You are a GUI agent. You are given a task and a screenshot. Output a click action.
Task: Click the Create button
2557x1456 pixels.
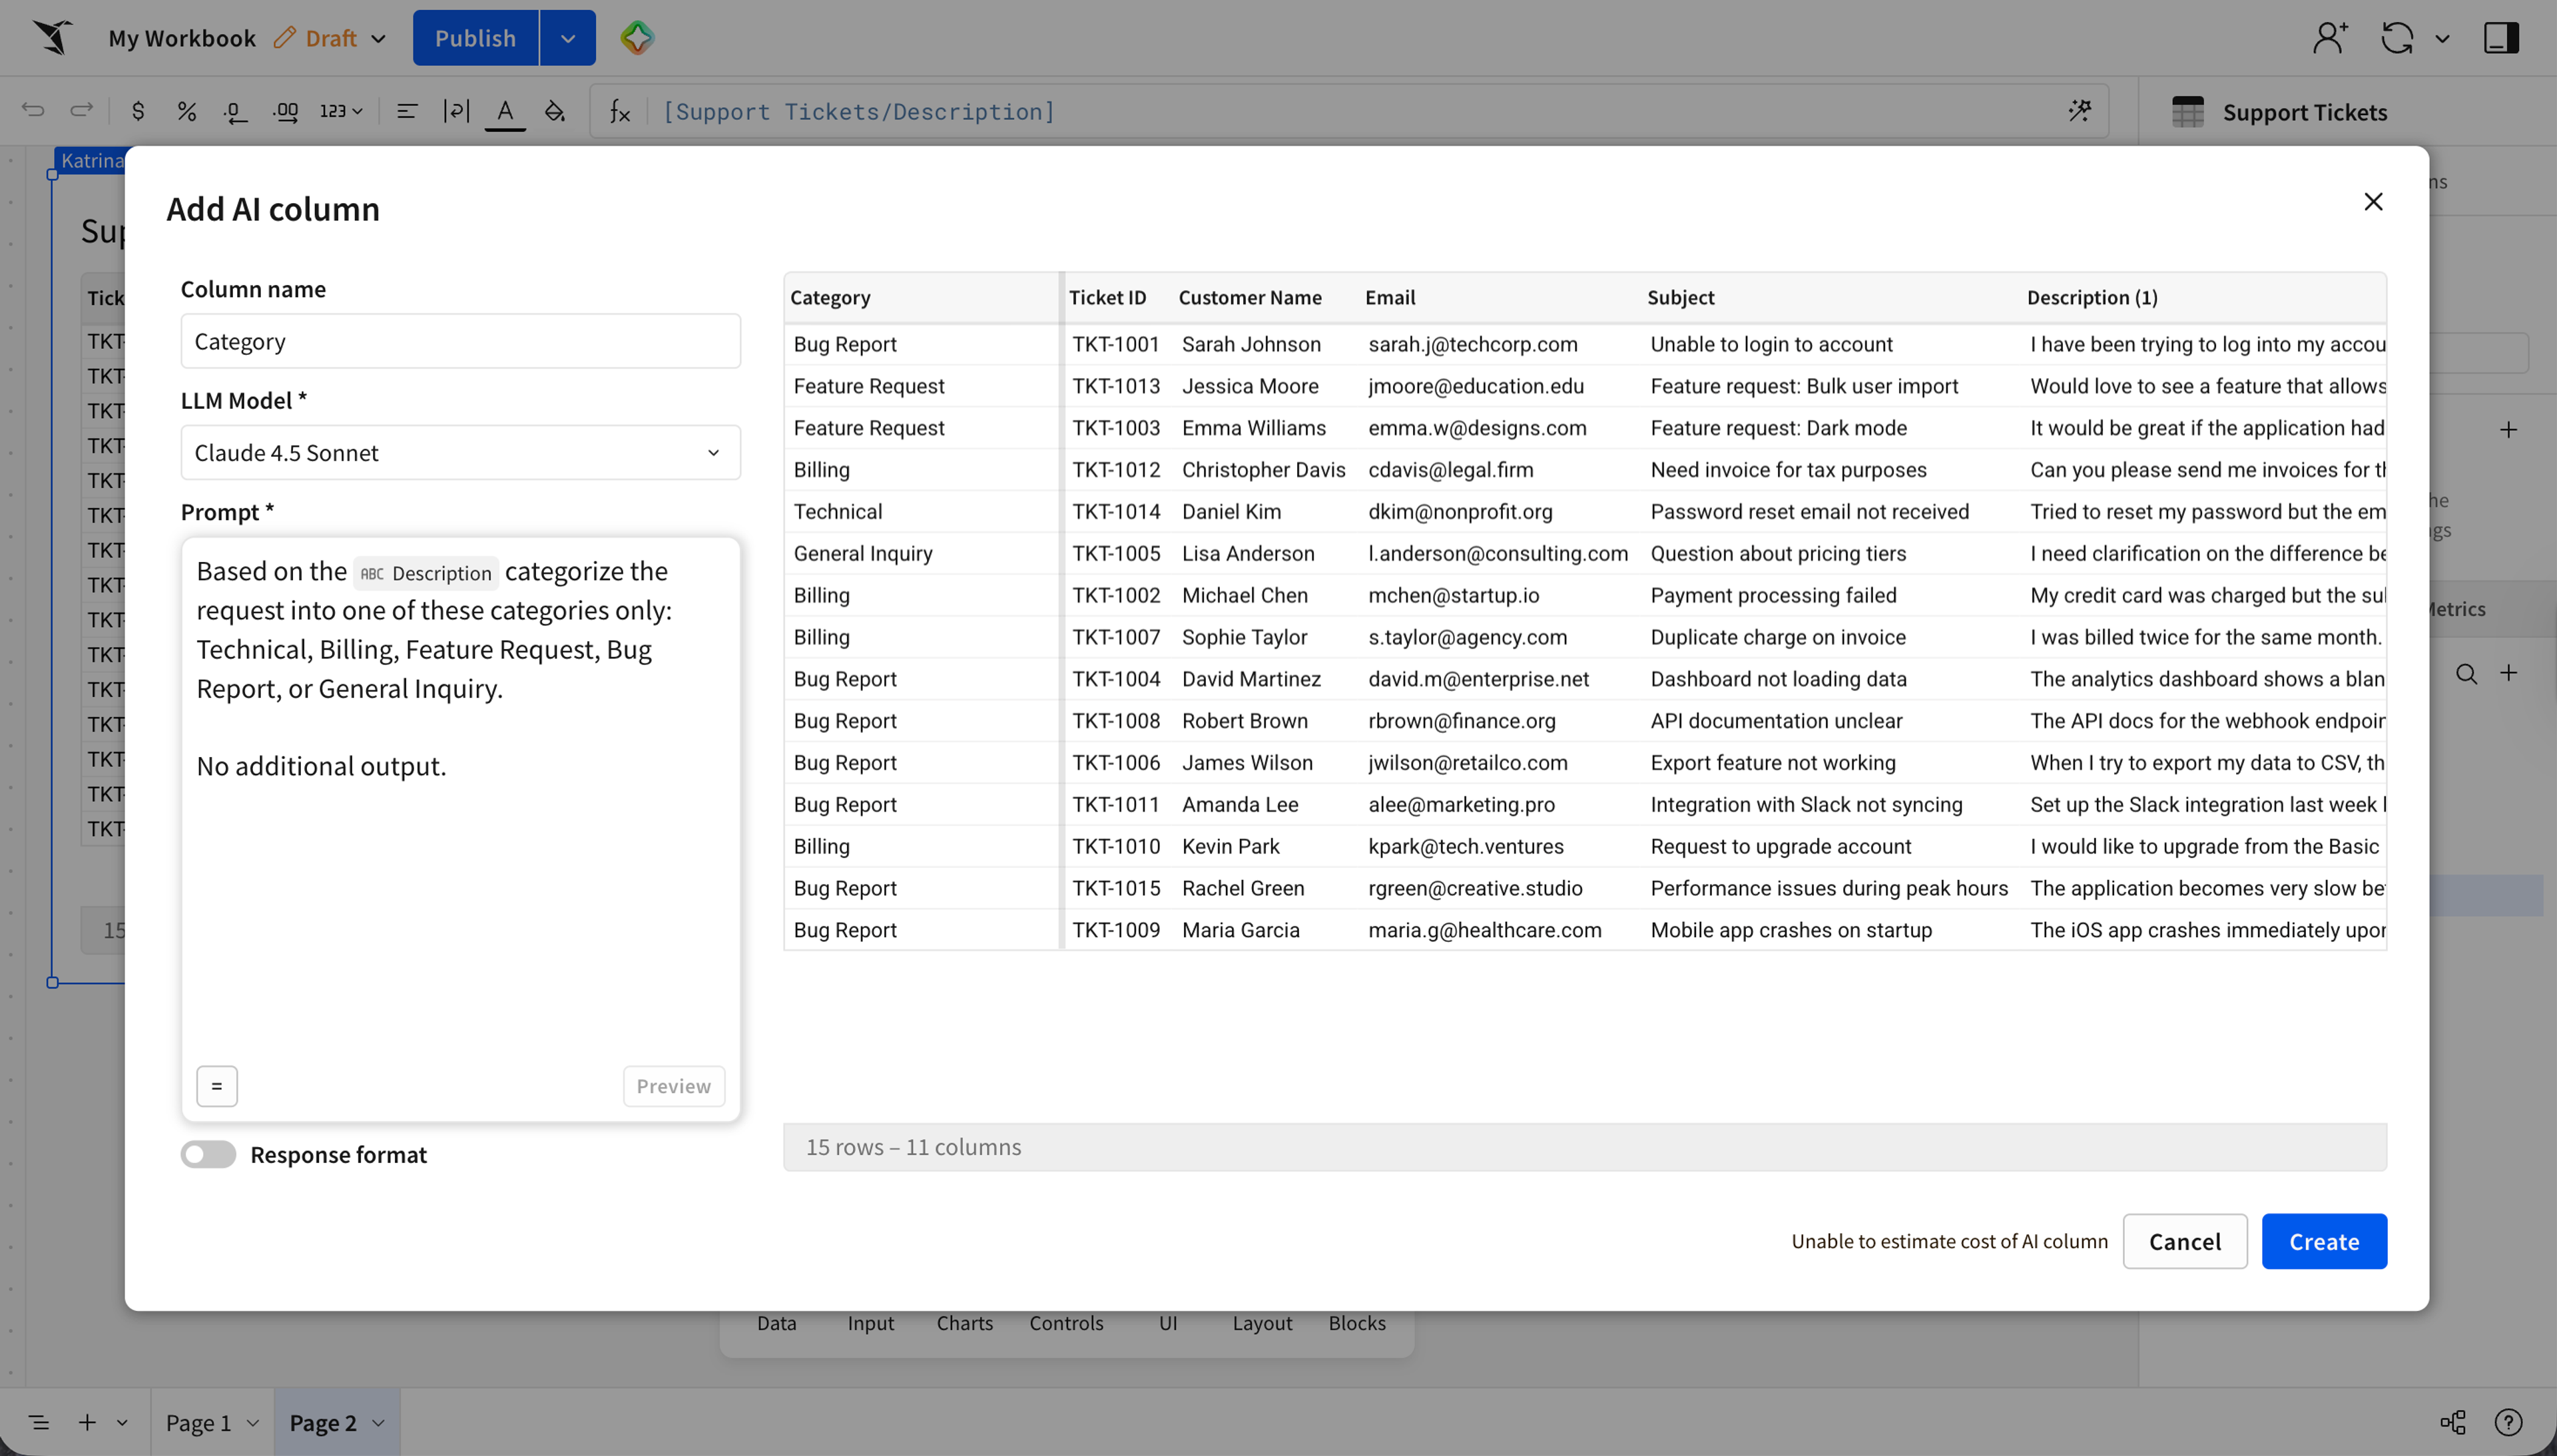tap(2324, 1241)
